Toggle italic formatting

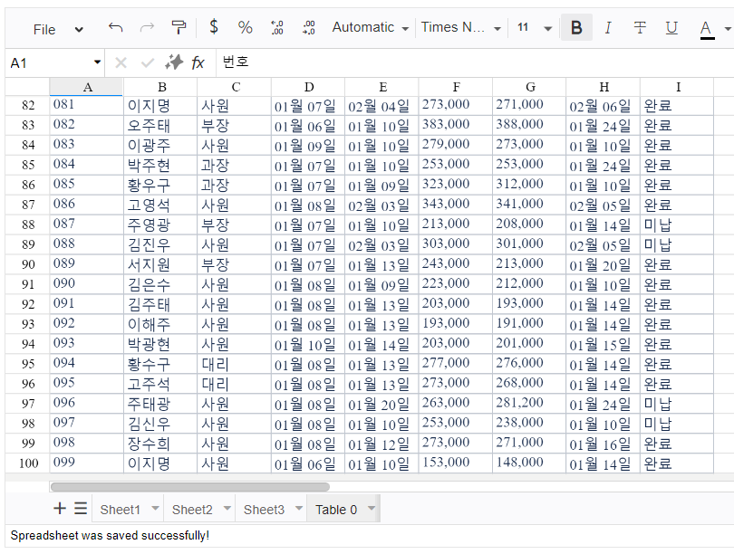608,27
